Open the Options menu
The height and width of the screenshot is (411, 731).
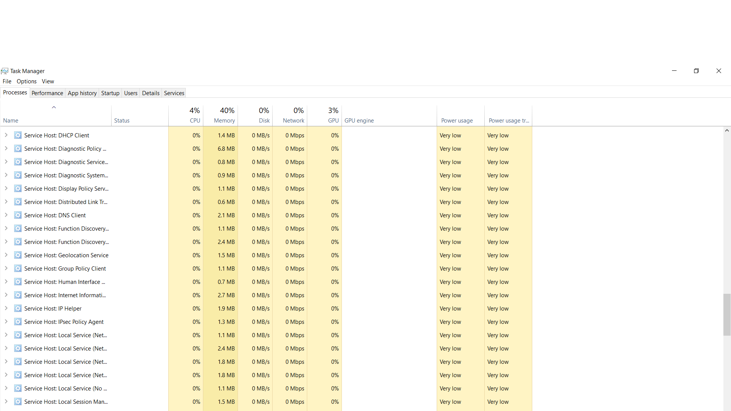27,81
